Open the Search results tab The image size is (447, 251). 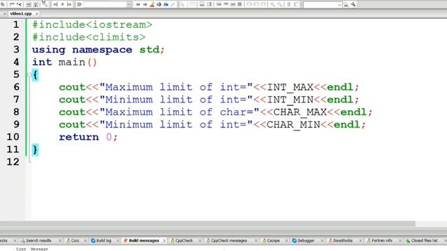tap(38, 241)
